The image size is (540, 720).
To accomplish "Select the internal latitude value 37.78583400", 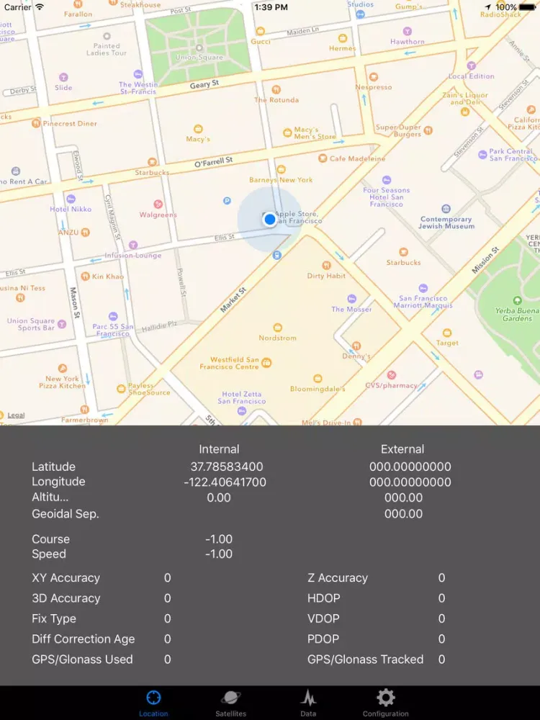I will pyautogui.click(x=227, y=467).
